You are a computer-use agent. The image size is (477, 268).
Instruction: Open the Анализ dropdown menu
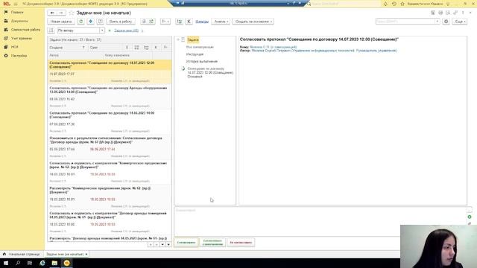coord(221,22)
